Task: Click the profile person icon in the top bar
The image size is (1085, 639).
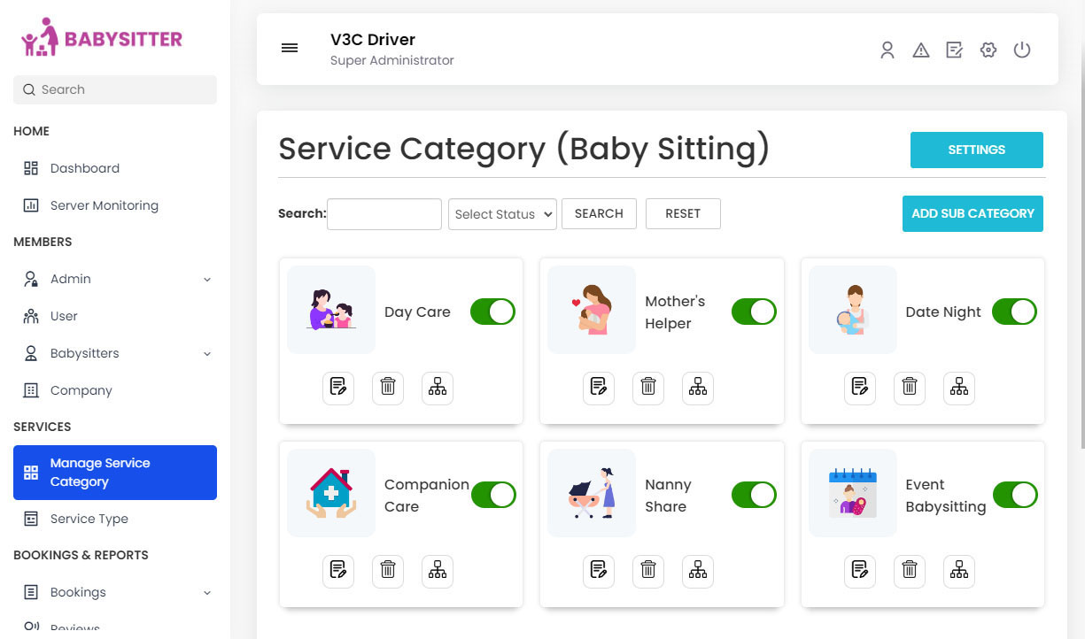Action: [887, 50]
